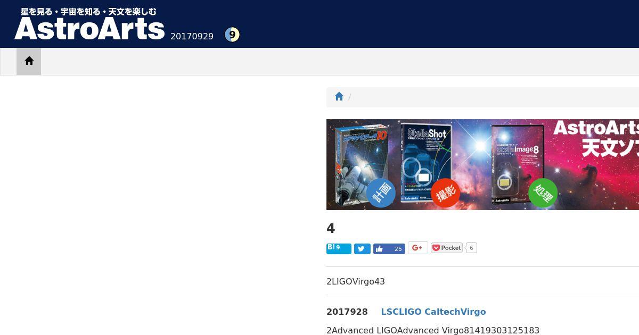Image resolution: width=639 pixels, height=335 pixels.
Task: Click the green 処理 circle badge
Action: point(543,193)
